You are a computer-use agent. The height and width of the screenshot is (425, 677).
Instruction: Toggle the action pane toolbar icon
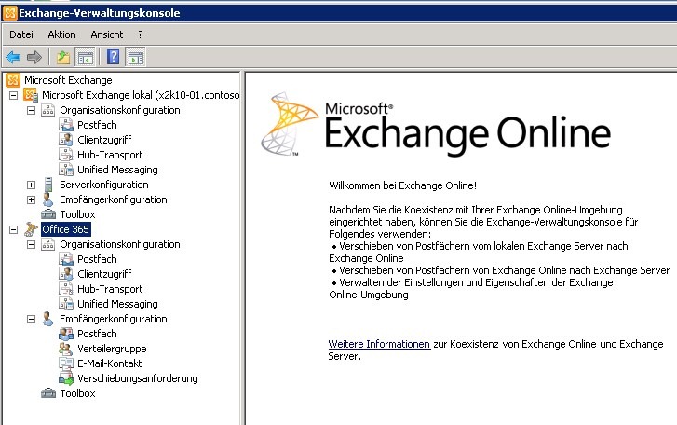click(x=135, y=57)
